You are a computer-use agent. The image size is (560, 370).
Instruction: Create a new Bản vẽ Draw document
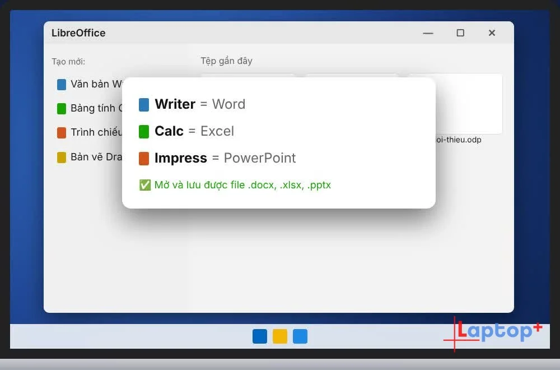pos(90,157)
